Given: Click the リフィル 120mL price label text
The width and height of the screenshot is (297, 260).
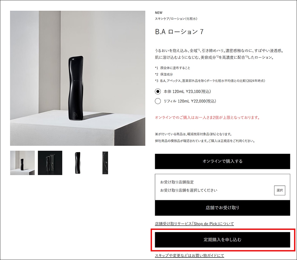Looking at the screenshot, I should coord(190,101).
